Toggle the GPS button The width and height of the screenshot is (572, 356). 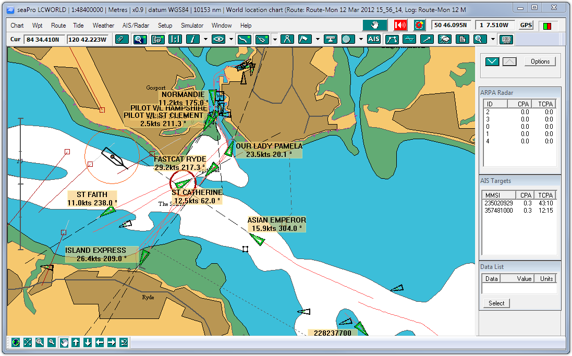526,25
